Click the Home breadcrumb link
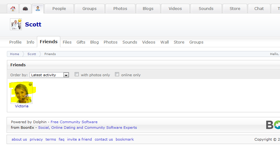 click(15, 54)
